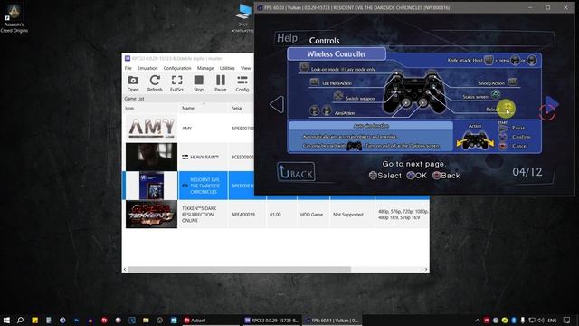
Task: Close the Resident Evil game window
Action: click(x=565, y=7)
